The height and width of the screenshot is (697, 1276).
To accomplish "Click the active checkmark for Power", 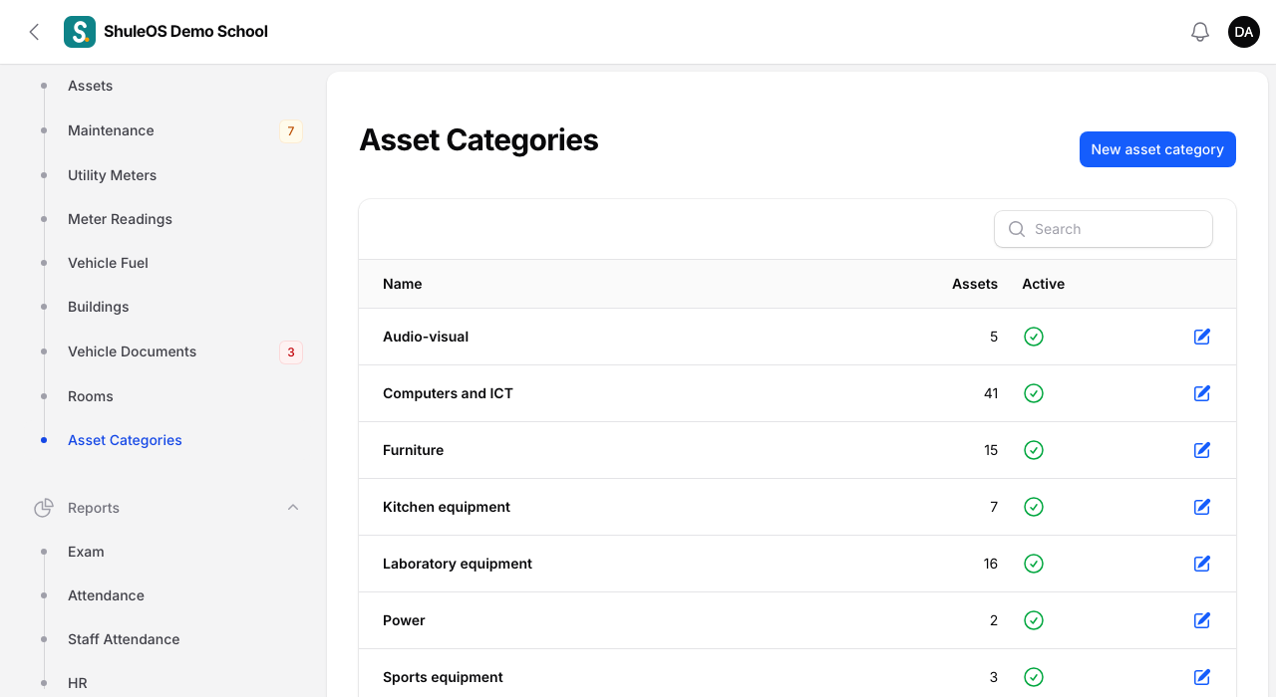I will tap(1034, 620).
